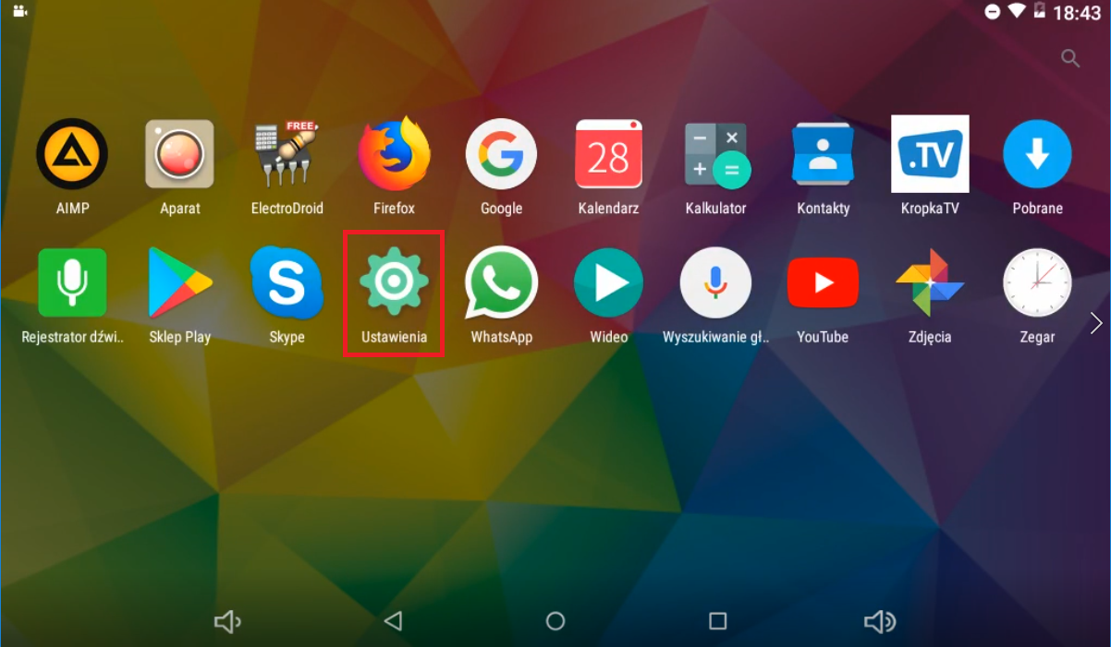Tap the search magnifier icon

pyautogui.click(x=1070, y=58)
